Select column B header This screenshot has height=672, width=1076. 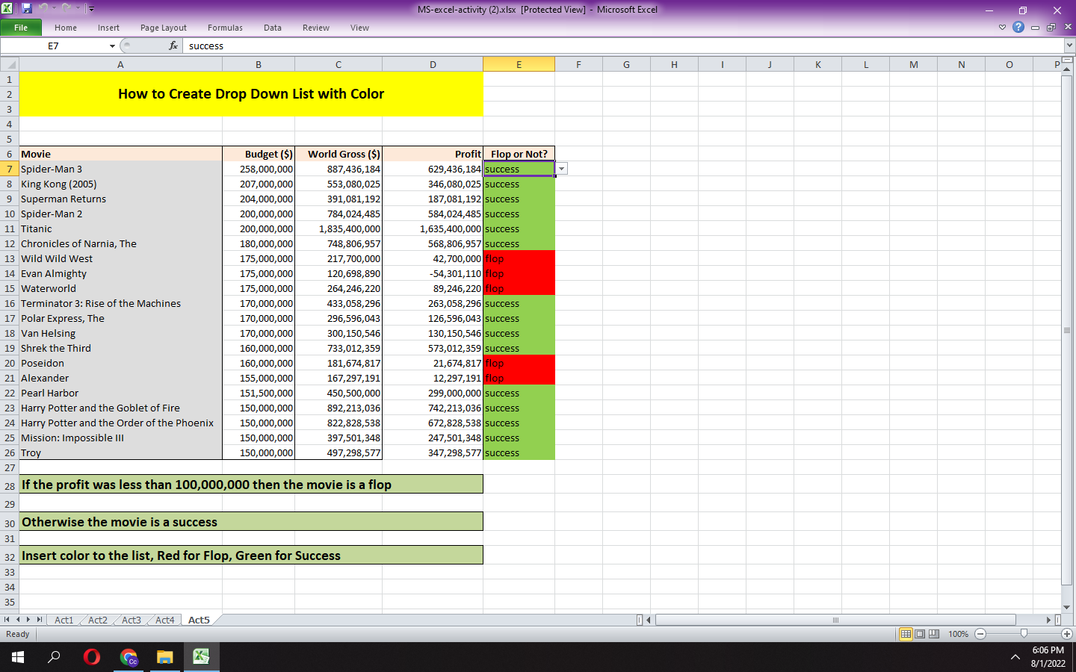(x=259, y=64)
